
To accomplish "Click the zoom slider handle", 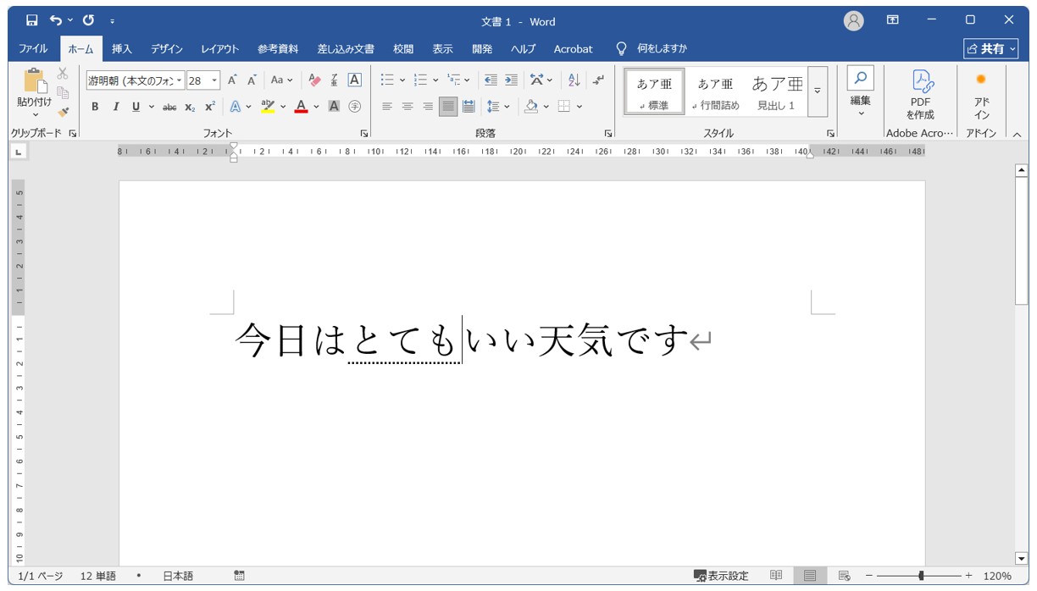I will [921, 576].
